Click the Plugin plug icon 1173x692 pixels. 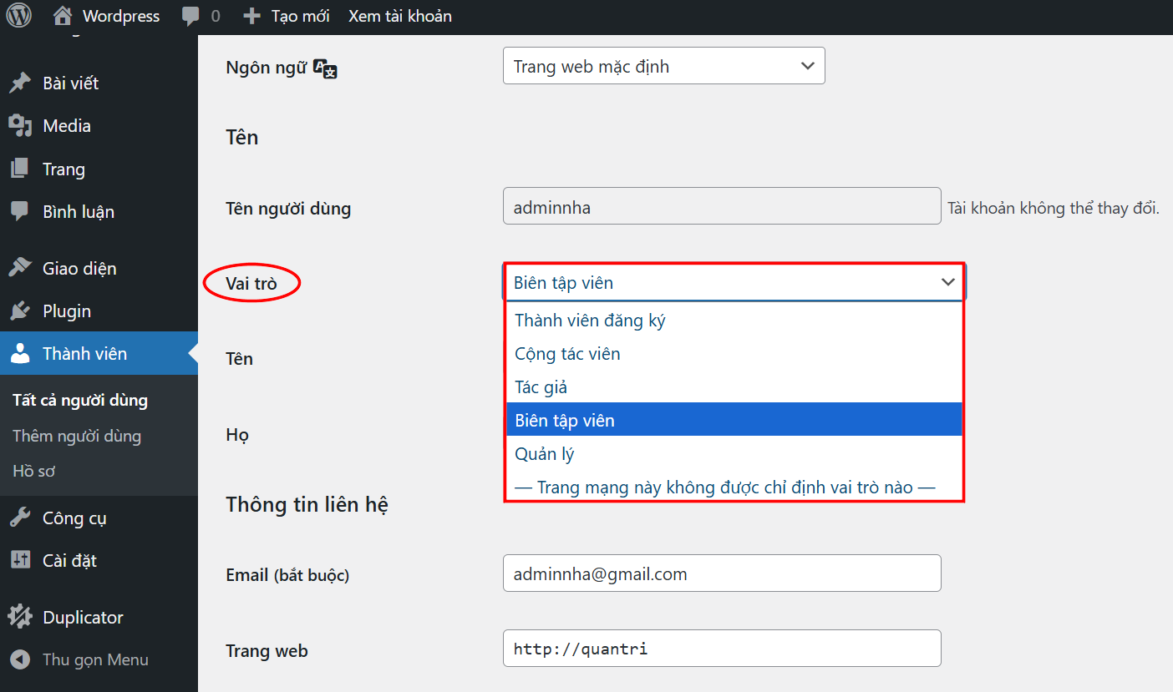click(23, 311)
